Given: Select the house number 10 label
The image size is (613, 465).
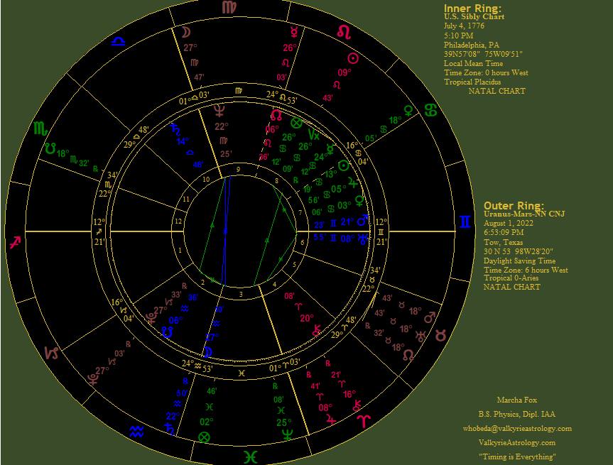Looking at the screenshot, I should [206, 180].
